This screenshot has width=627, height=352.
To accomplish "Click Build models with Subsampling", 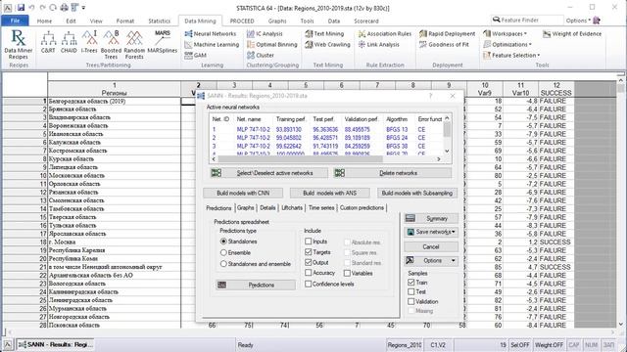I will (x=417, y=194).
